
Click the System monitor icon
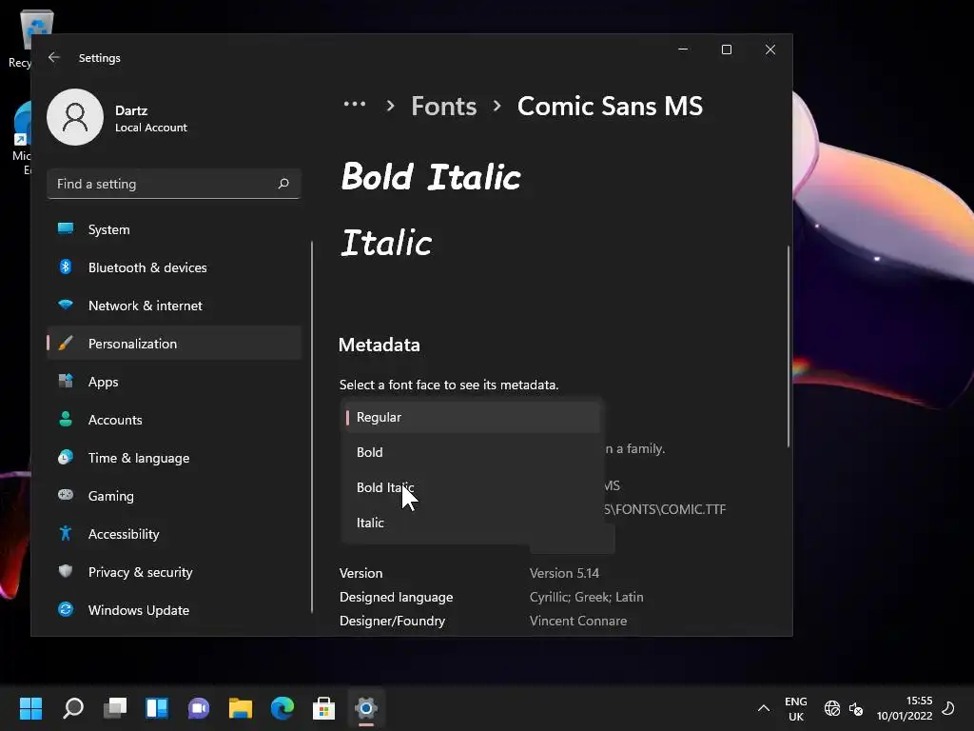pyautogui.click(x=66, y=228)
